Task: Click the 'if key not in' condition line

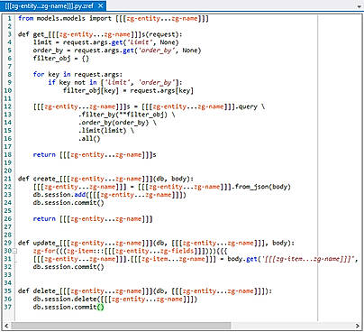Action: [x=115, y=82]
